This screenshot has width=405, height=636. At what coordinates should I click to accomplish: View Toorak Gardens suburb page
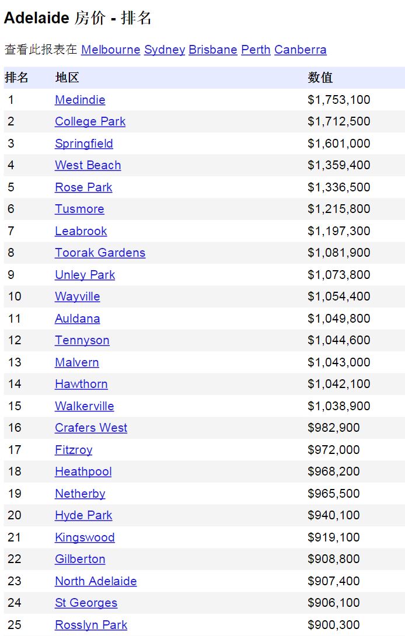[x=100, y=253]
